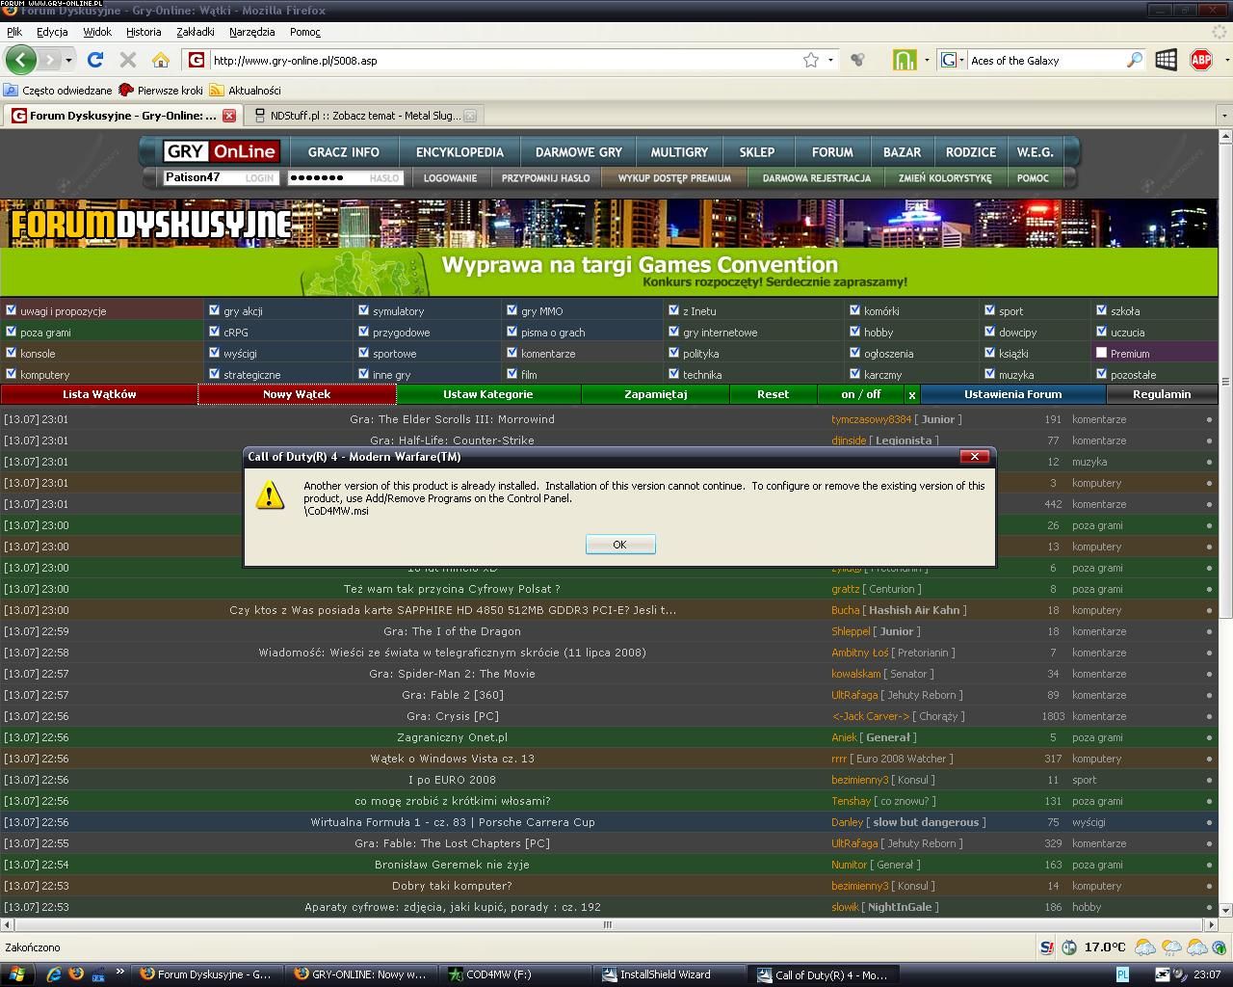The height and width of the screenshot is (987, 1233).
Task: Close the Forum Dyskusyjne tab
Action: pyautogui.click(x=229, y=116)
